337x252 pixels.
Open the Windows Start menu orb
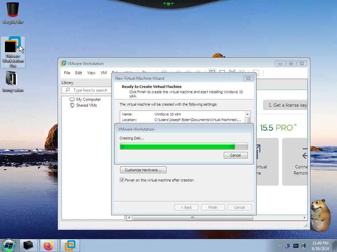pyautogui.click(x=9, y=245)
